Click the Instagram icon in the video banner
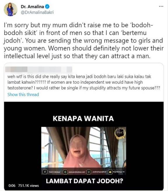This screenshot has height=191, width=168. (x=89, y=172)
